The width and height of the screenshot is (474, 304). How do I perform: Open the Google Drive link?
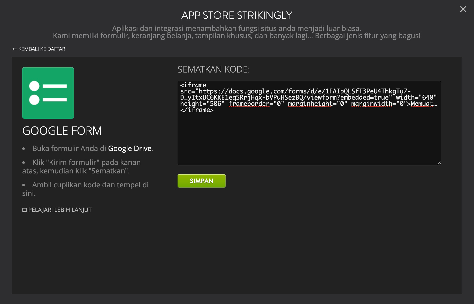click(130, 148)
